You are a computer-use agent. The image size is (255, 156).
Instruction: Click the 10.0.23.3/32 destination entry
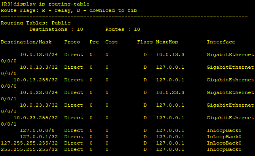[39, 105]
